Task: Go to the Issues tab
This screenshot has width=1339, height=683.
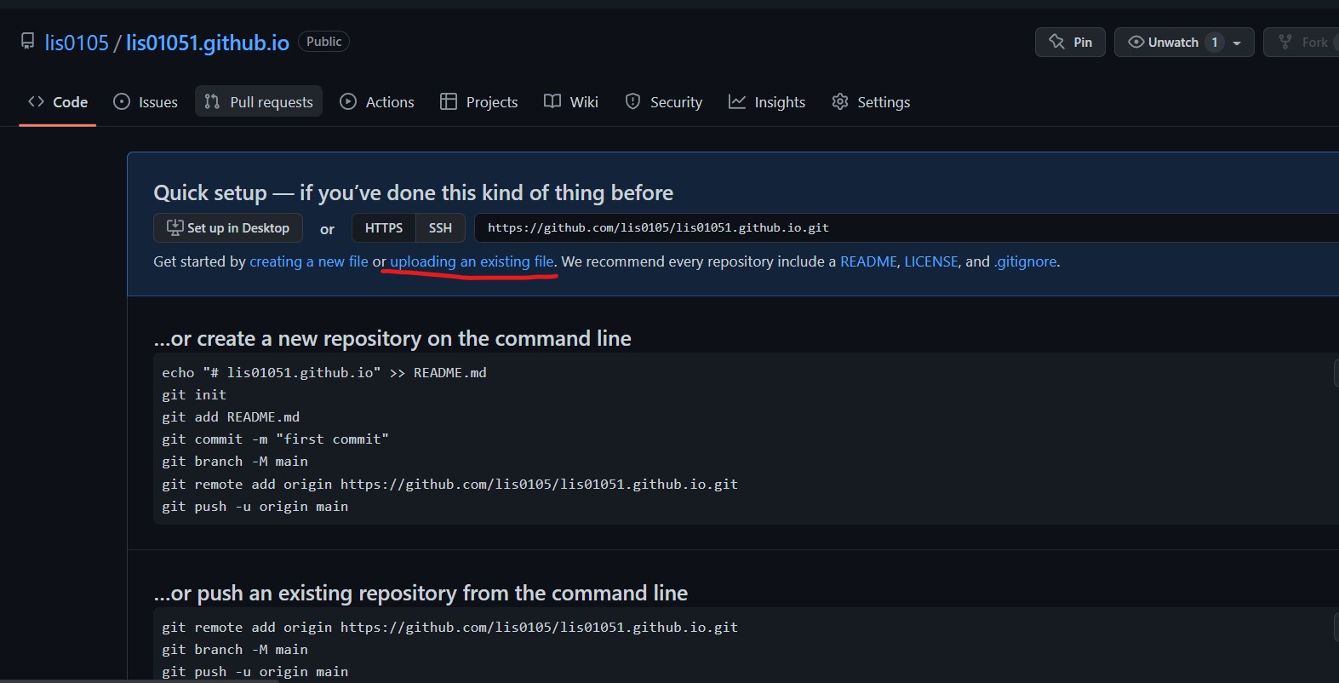Action: [146, 102]
